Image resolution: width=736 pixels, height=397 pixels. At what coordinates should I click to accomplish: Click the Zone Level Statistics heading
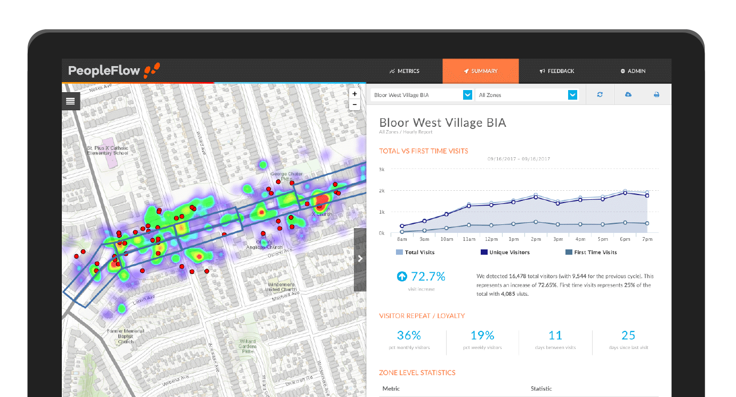tap(417, 373)
